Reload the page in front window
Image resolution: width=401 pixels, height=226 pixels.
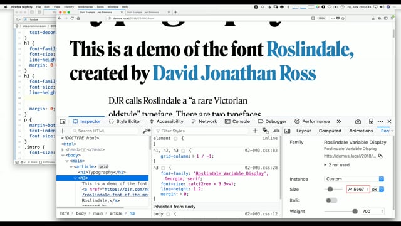pos(72,18)
